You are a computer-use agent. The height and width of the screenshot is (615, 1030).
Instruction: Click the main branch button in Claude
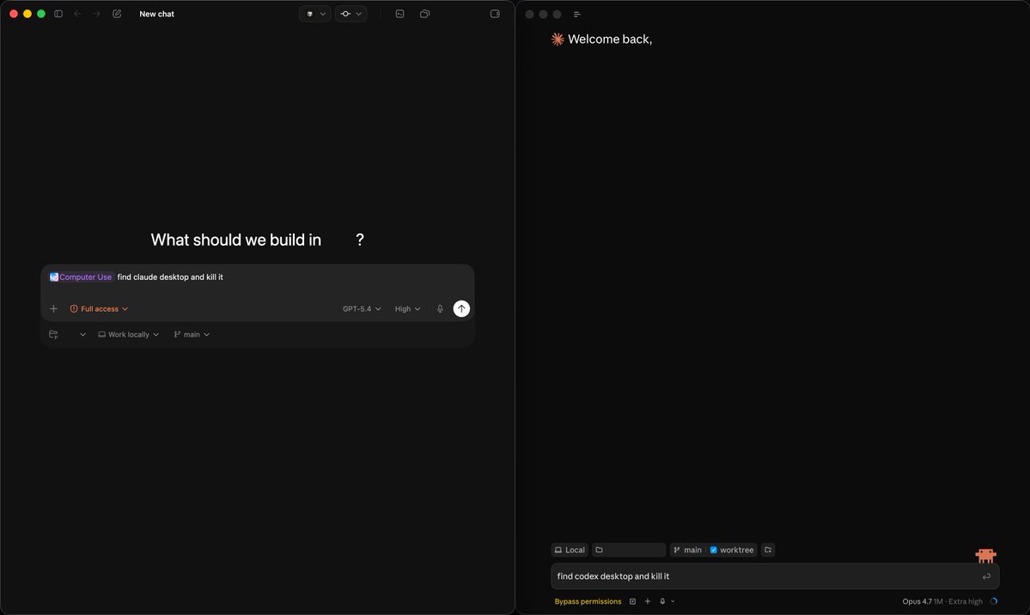tap(688, 550)
